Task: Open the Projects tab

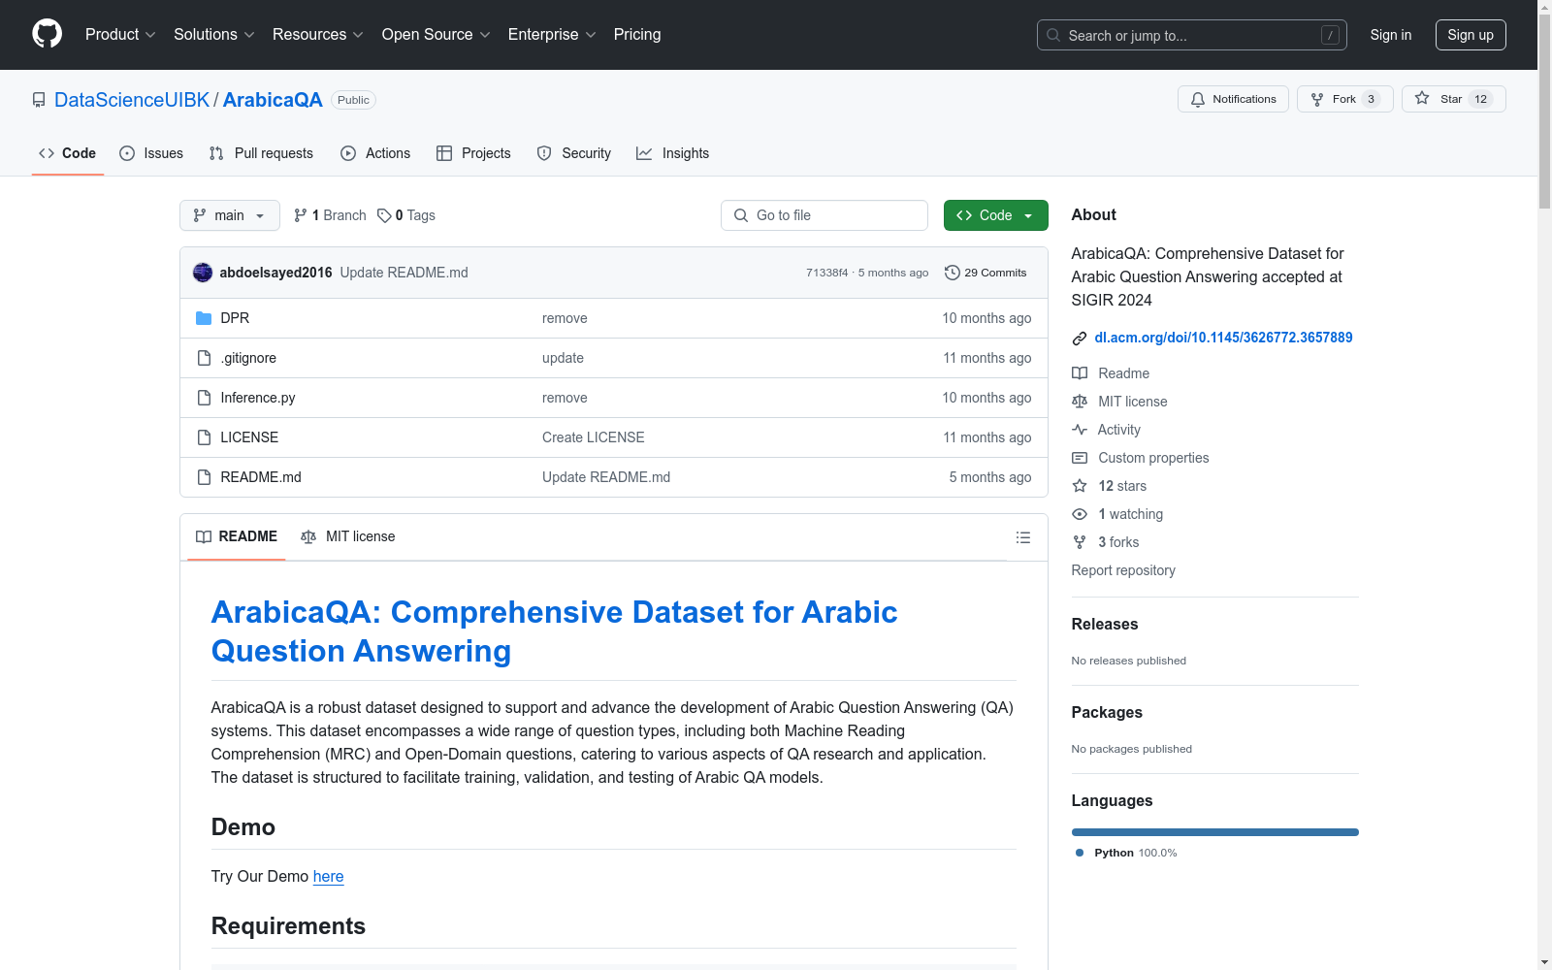Action: [x=473, y=153]
